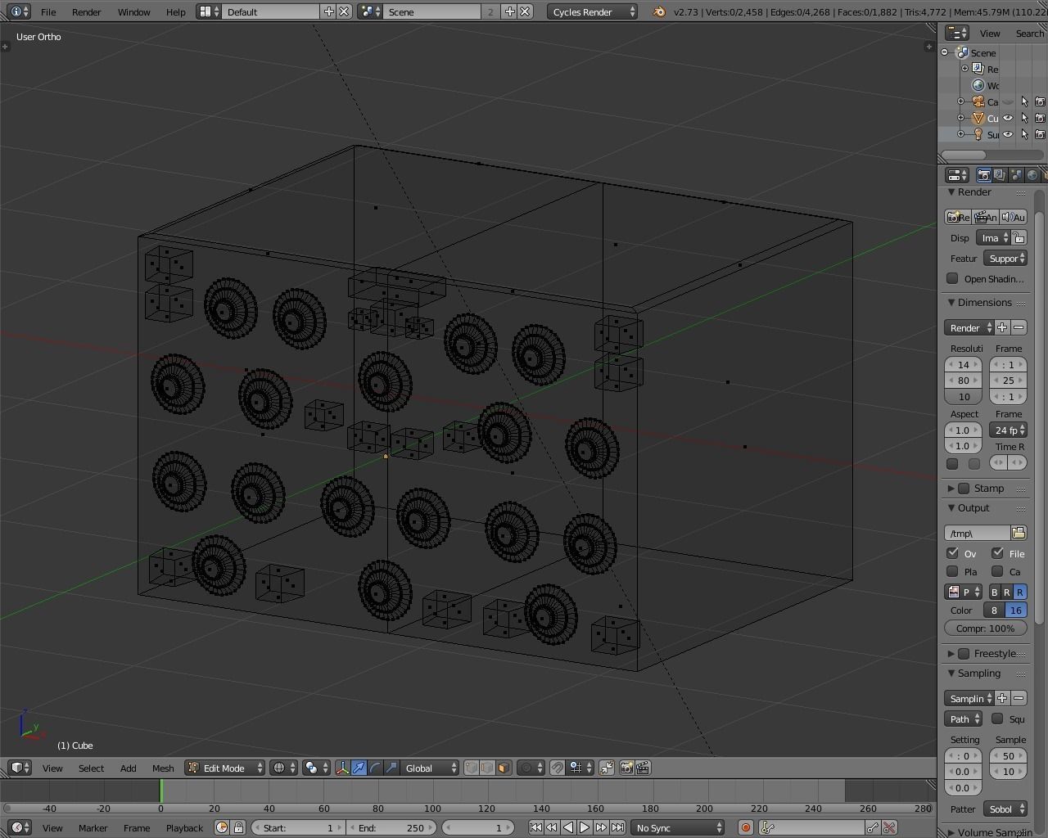Open the Global transform orientation dropdown

(431, 768)
